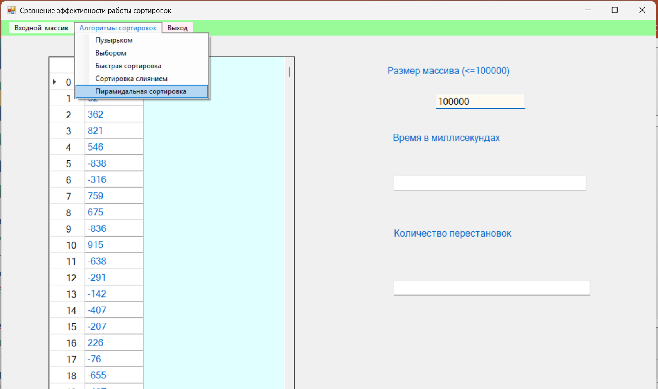658x389 pixels.
Task: Click the cell with value -838
Action: pos(114,163)
